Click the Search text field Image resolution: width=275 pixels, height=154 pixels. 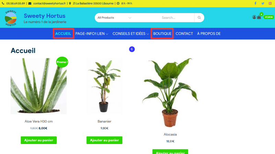click(177, 17)
